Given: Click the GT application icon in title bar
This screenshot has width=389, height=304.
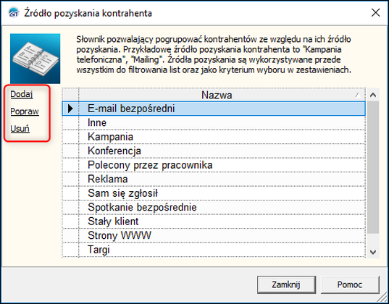Looking at the screenshot, I should 14,12.
